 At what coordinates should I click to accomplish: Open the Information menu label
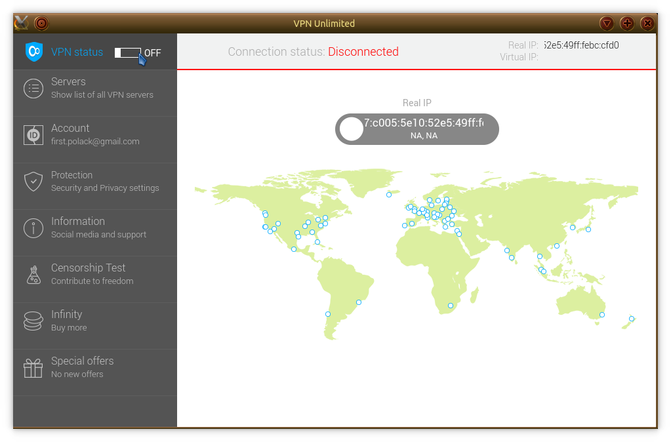point(78,221)
